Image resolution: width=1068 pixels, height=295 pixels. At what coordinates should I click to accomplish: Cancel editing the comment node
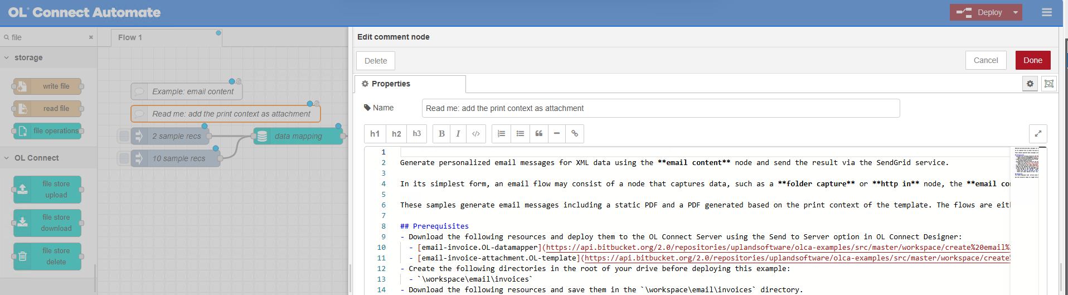point(986,60)
